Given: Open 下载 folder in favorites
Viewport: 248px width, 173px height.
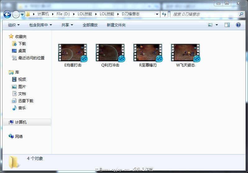Looking at the screenshot, I should [x=22, y=44].
